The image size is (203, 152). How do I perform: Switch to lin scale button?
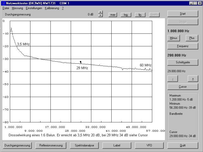pyautogui.click(x=140, y=15)
